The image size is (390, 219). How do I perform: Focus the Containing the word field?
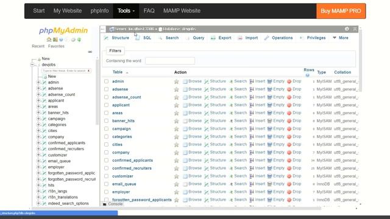(x=170, y=61)
